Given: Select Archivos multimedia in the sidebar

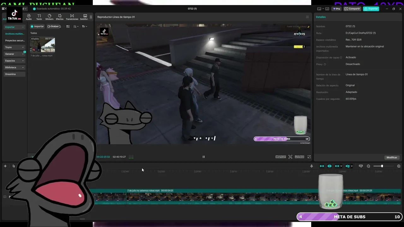Looking at the screenshot, I should [x=15, y=34].
